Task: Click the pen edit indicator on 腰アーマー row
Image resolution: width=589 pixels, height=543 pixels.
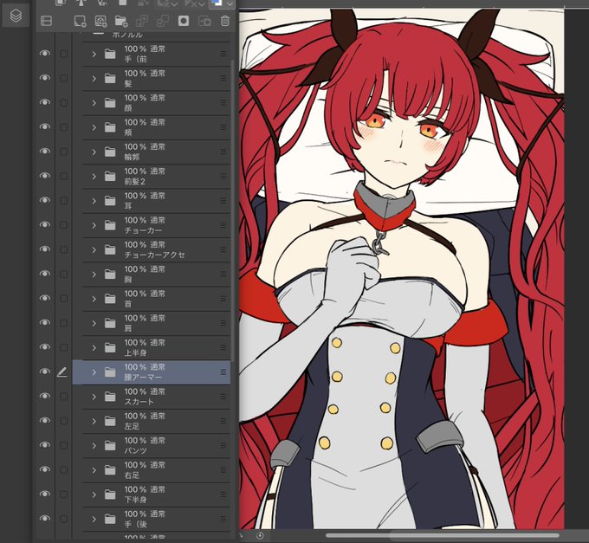Action: click(x=62, y=372)
